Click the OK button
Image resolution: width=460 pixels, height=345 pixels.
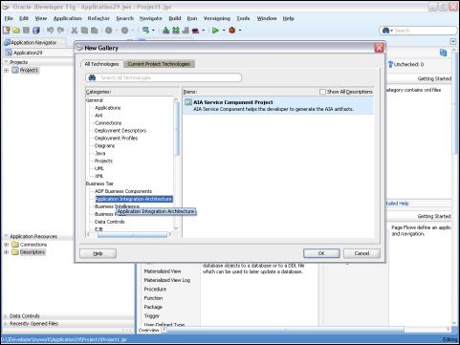pos(321,253)
